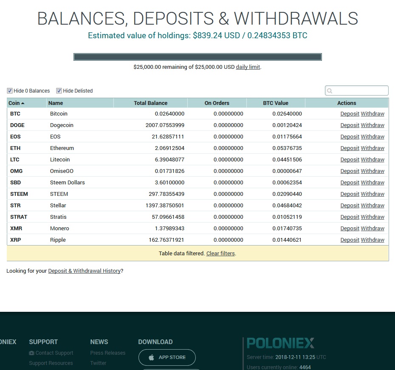Click the APP STORE download button
Image resolution: width=395 pixels, height=370 pixels.
click(167, 357)
